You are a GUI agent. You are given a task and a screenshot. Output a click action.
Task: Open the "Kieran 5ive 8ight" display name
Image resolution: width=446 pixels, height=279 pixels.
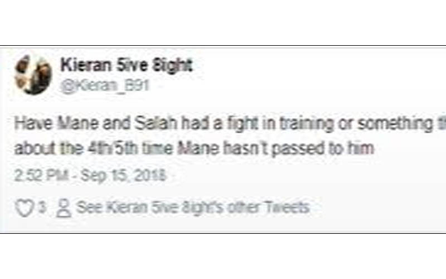click(127, 66)
